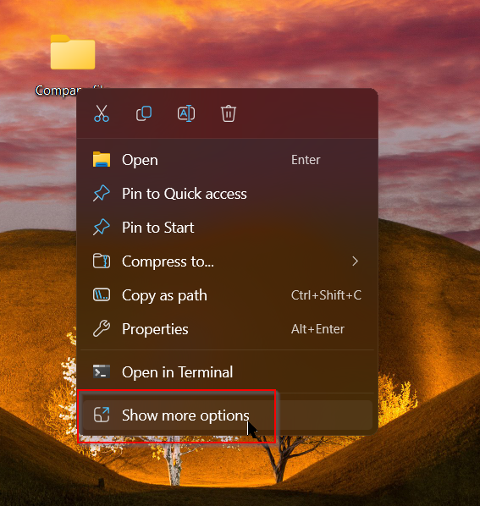The width and height of the screenshot is (480, 506).
Task: Open Properties from the context menu
Action: click(x=228, y=329)
